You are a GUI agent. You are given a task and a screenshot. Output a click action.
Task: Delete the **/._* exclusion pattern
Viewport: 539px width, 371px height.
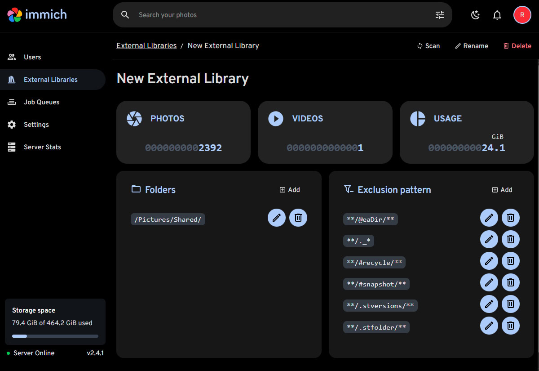[511, 239]
